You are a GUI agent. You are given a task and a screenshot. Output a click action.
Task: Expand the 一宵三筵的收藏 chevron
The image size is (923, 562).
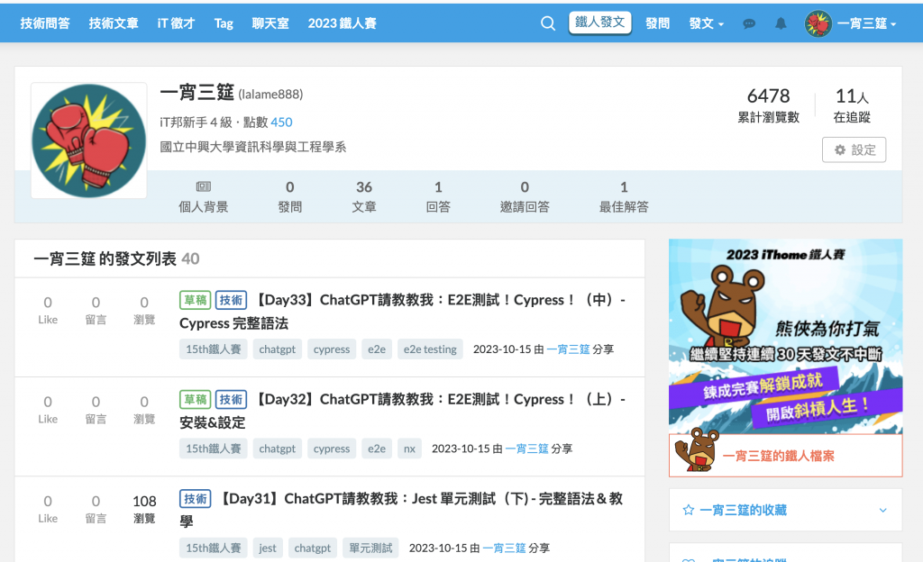tap(882, 510)
